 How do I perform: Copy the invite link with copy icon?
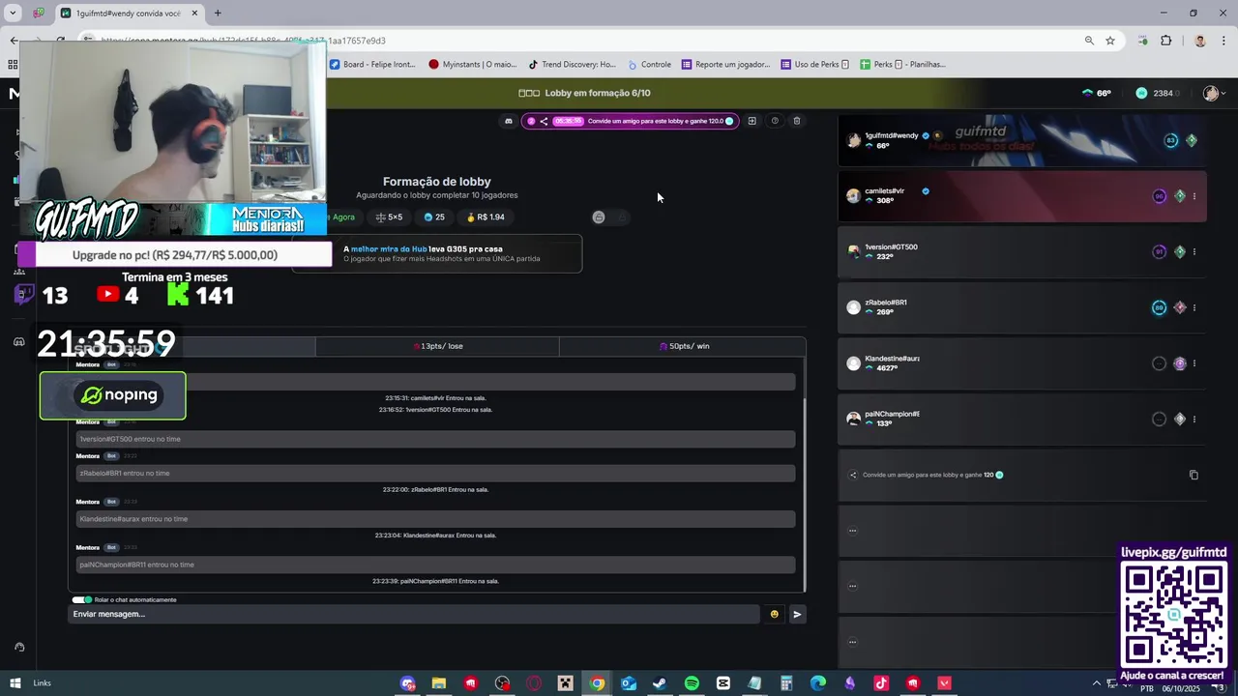[x=1194, y=475]
